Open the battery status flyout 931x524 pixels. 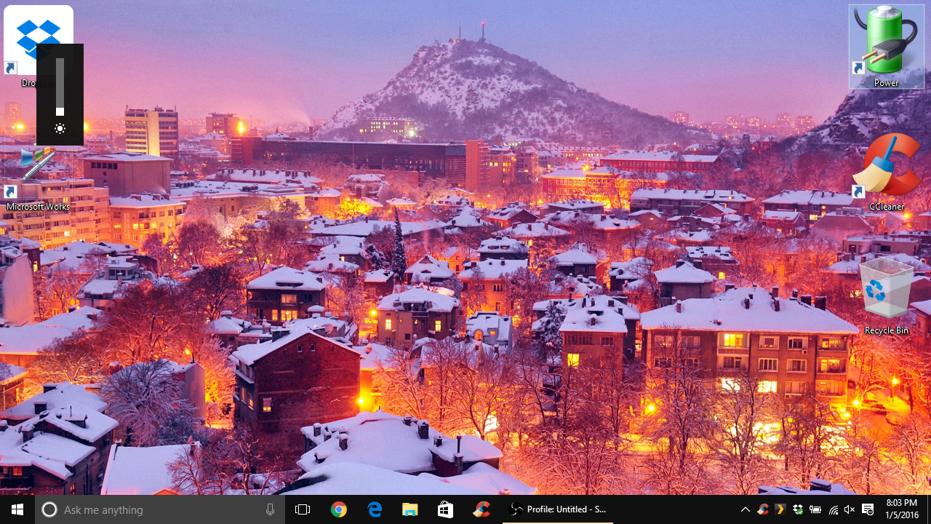click(815, 509)
